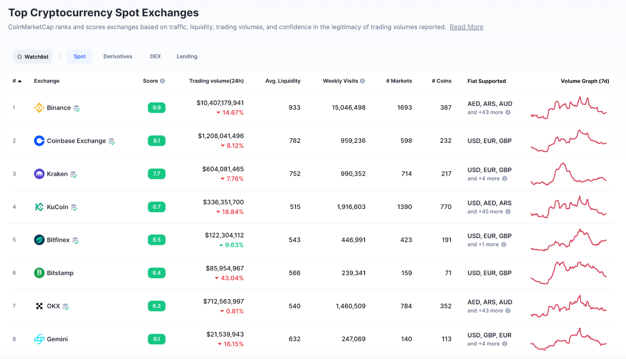Open Bitfinex's 7d volume graph
Viewport: 626px width, 359px height.
[x=569, y=240]
